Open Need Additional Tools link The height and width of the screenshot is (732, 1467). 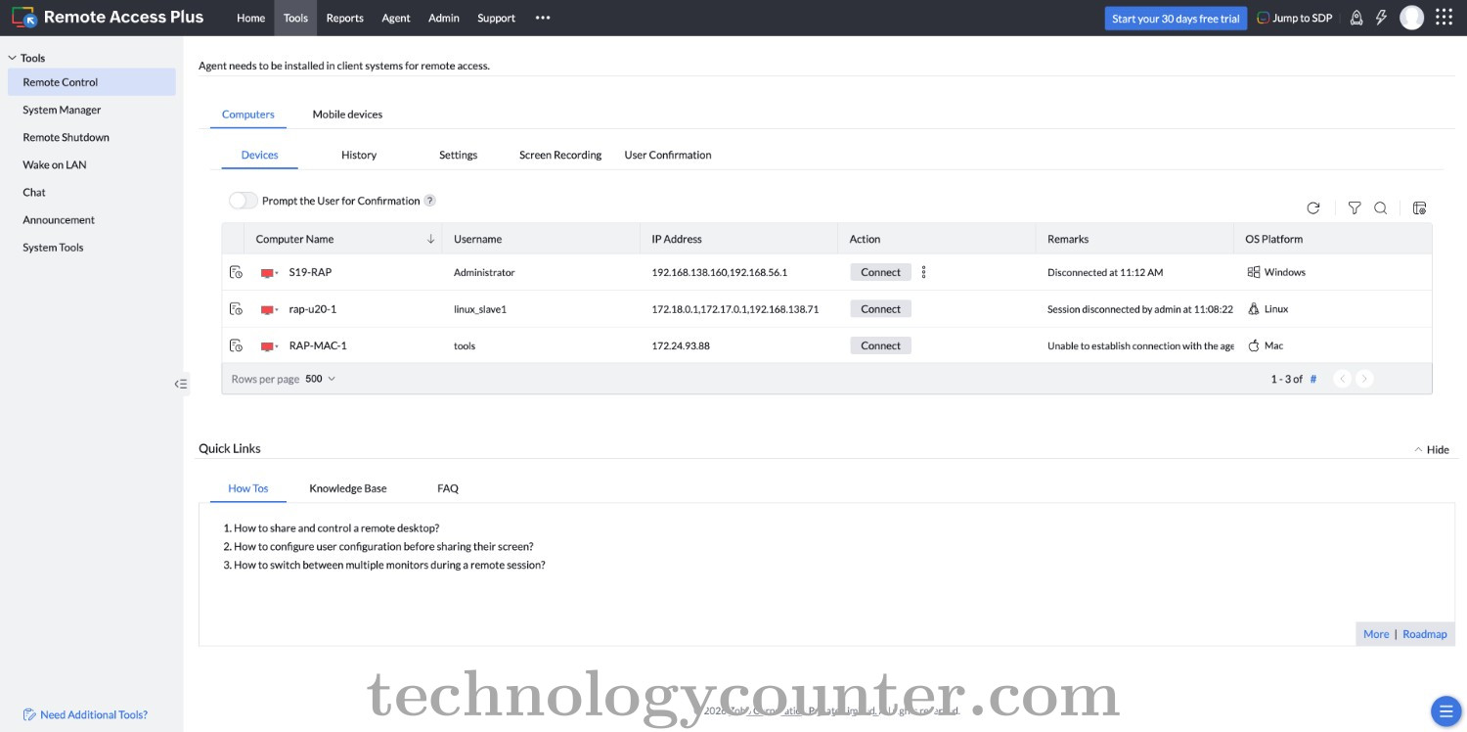(x=85, y=714)
